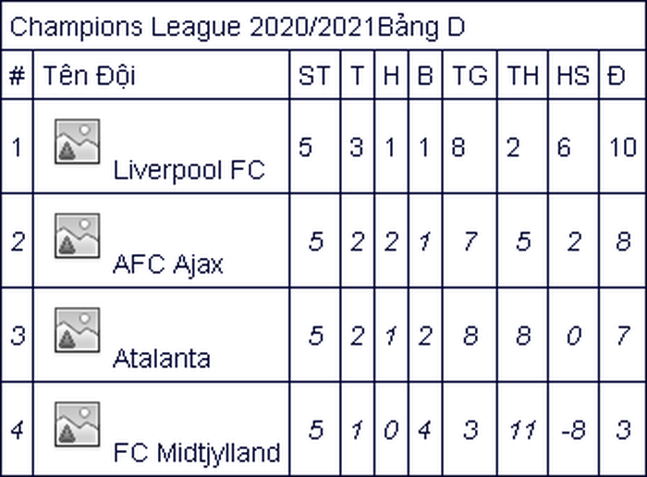Select the FC Midtjylland team name
Viewport: 647px width, 477px height.
(197, 453)
